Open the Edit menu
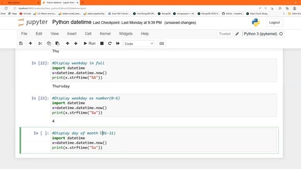 pos(39,34)
